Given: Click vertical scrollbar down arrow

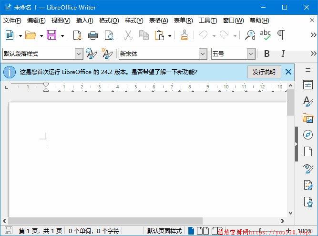Looking at the screenshot, I should pos(291,213).
